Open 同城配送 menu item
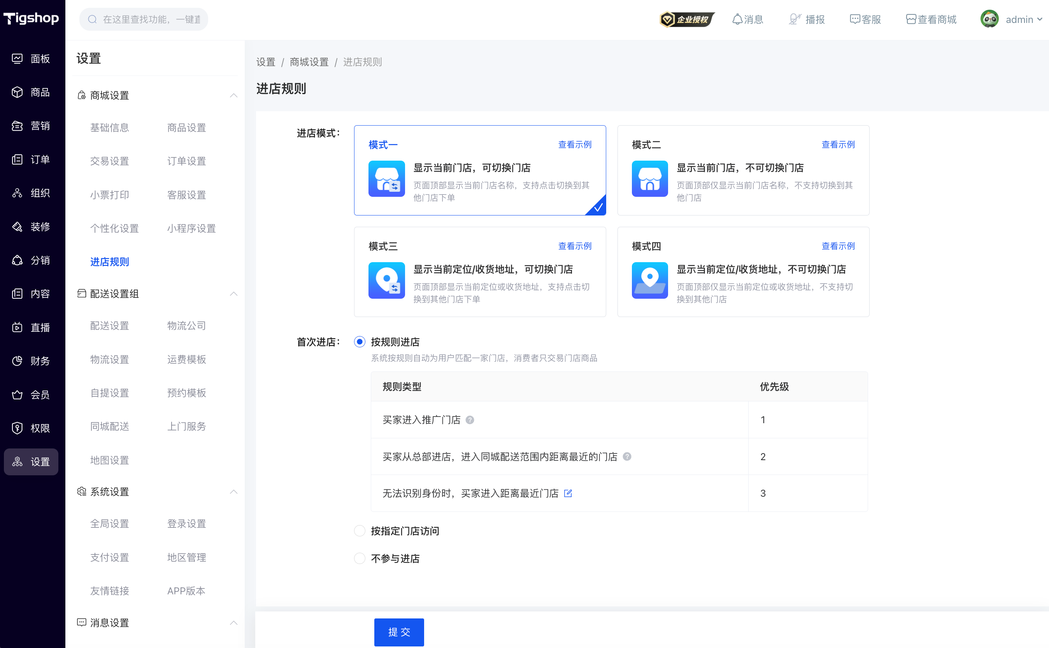The width and height of the screenshot is (1049, 648). coord(110,426)
